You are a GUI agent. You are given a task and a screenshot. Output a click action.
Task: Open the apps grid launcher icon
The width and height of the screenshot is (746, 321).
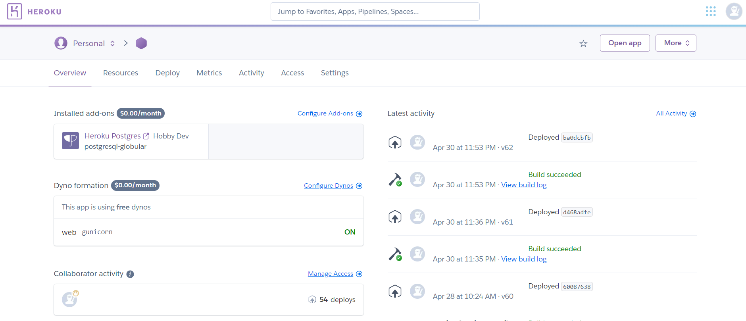tap(711, 12)
